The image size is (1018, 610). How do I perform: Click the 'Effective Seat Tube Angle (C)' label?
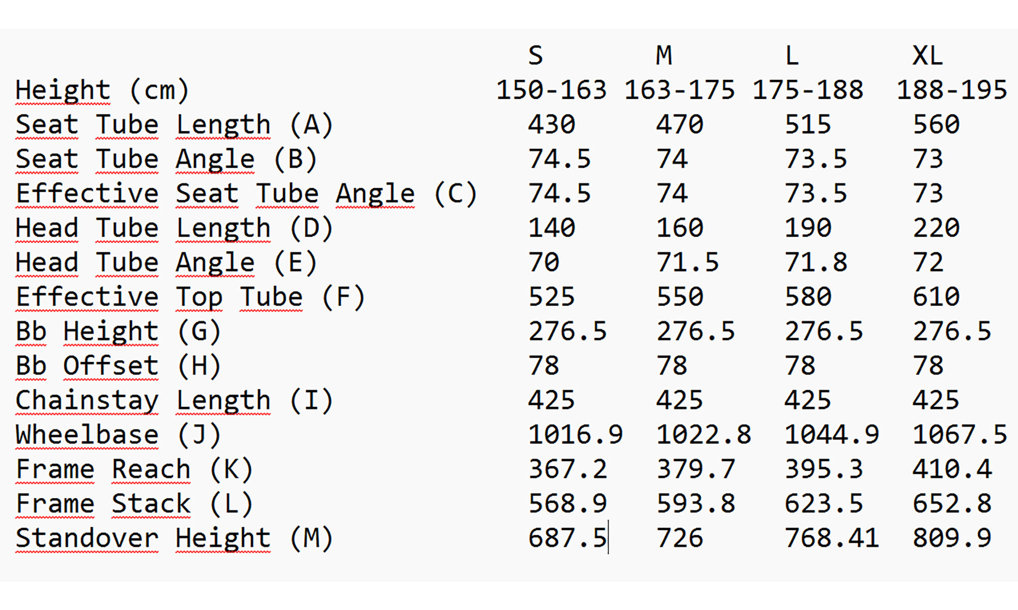246,194
